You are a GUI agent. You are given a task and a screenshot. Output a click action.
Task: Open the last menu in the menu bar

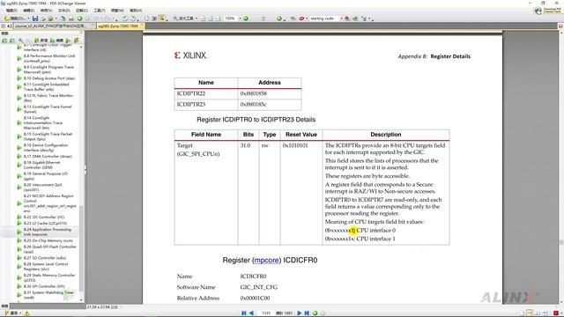(136, 11)
